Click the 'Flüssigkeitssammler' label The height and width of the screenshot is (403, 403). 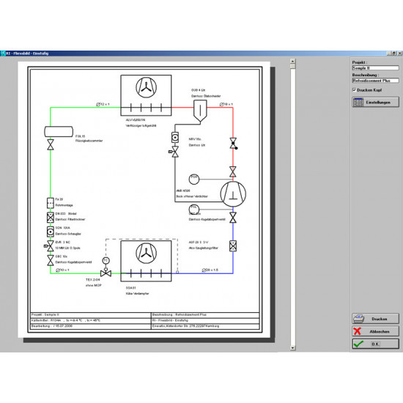(89, 141)
